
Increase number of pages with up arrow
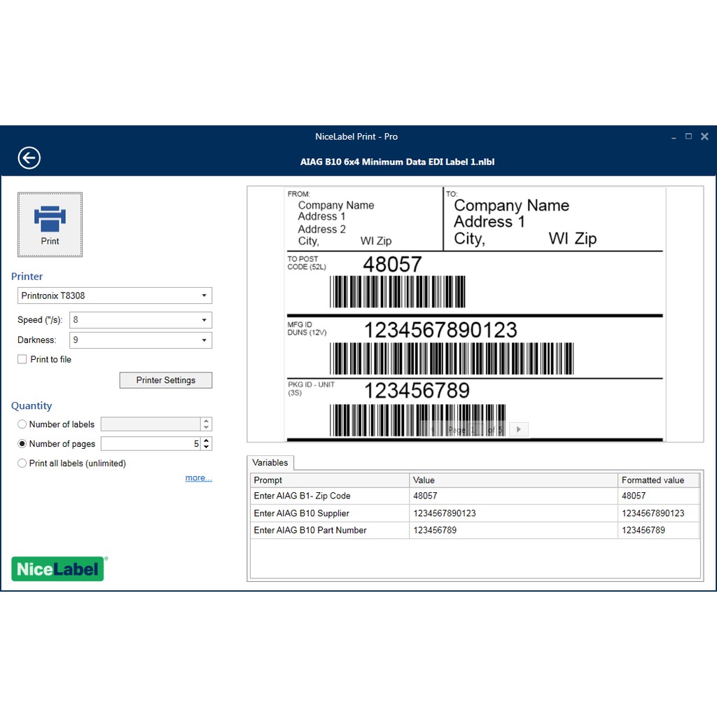coord(207,440)
